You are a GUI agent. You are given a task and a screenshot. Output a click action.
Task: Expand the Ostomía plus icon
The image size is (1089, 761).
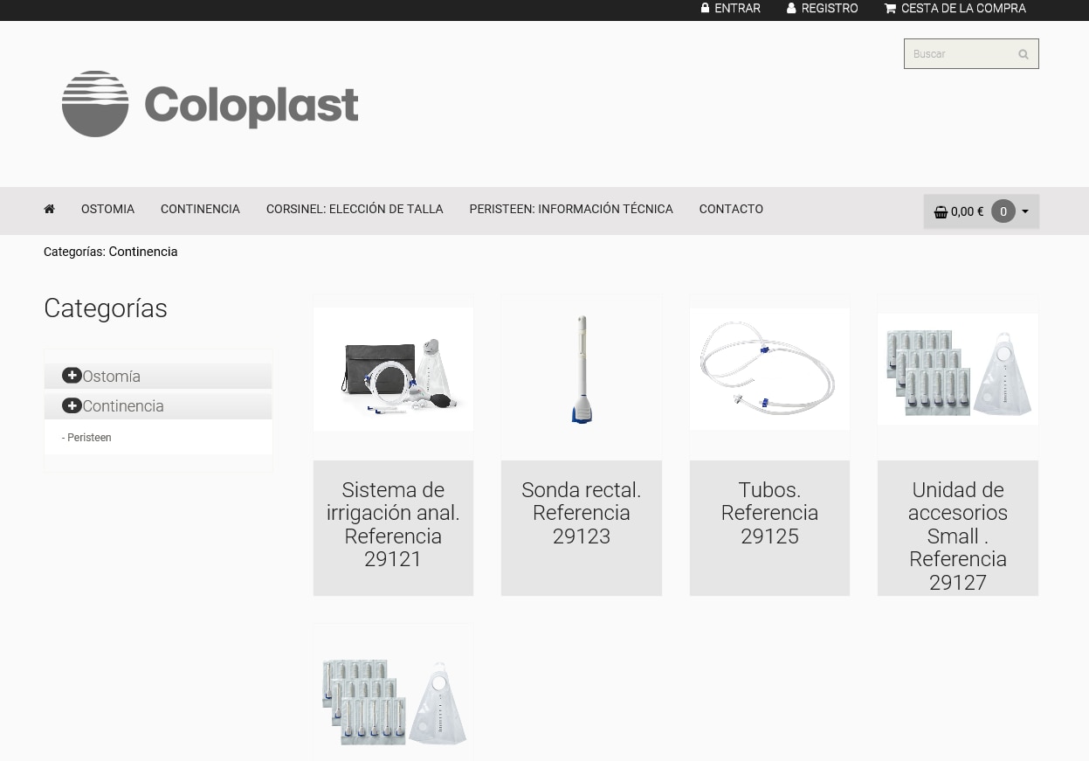pyautogui.click(x=72, y=376)
